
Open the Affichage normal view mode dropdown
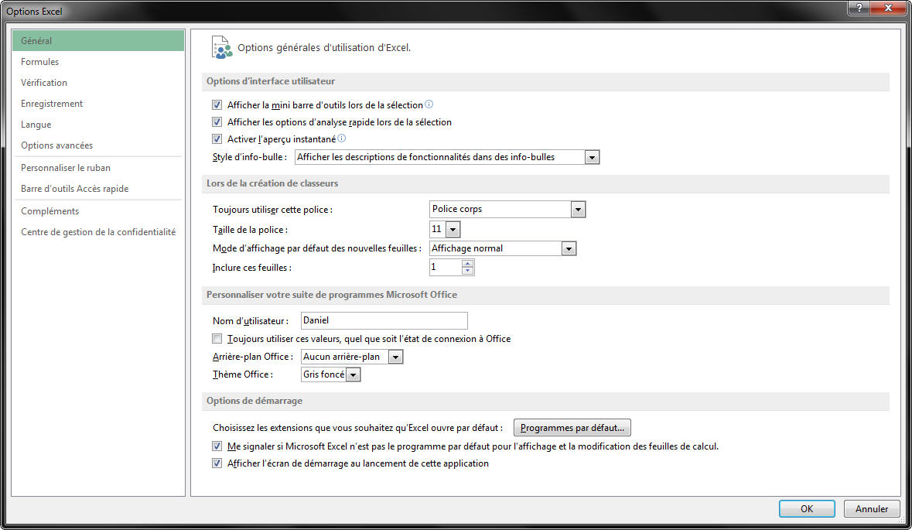[x=569, y=248]
